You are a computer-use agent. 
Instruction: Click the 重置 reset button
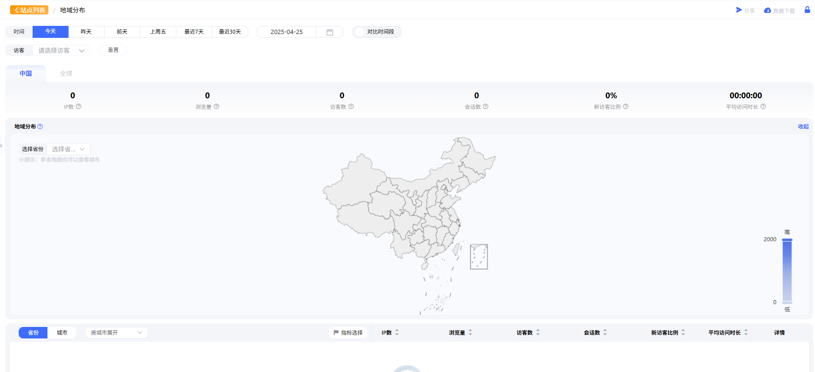coord(113,50)
